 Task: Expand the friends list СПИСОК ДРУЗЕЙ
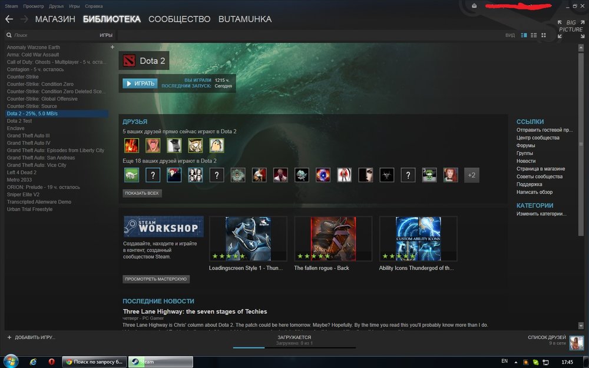(547, 337)
